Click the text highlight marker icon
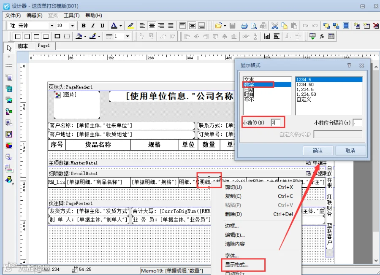Viewport: 380px width, 275px height. [x=130, y=26]
